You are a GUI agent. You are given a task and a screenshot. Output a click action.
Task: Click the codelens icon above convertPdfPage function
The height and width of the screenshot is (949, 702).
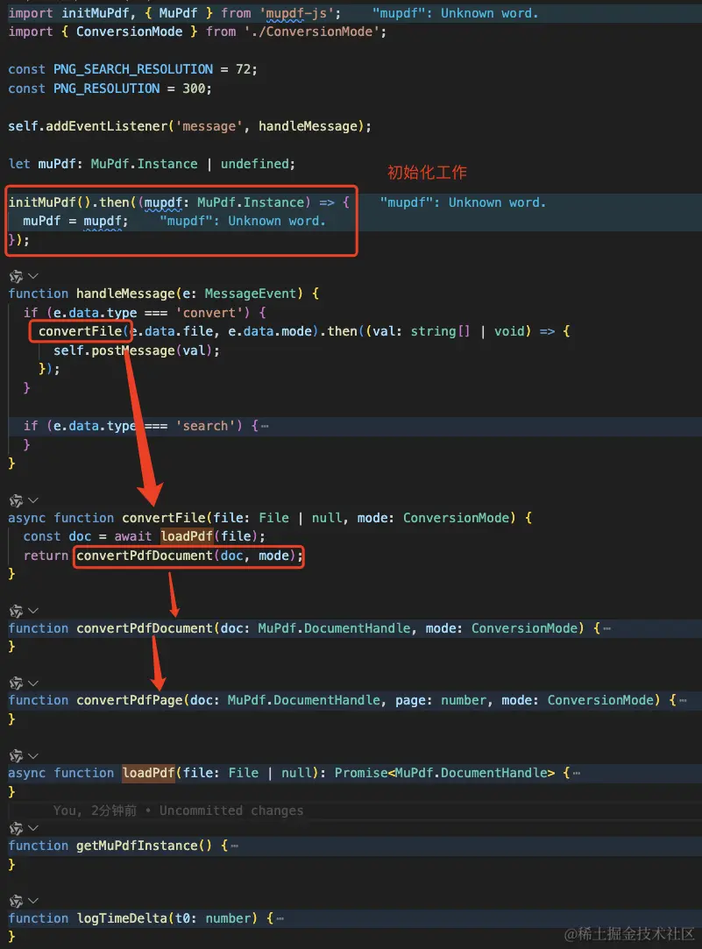16,683
